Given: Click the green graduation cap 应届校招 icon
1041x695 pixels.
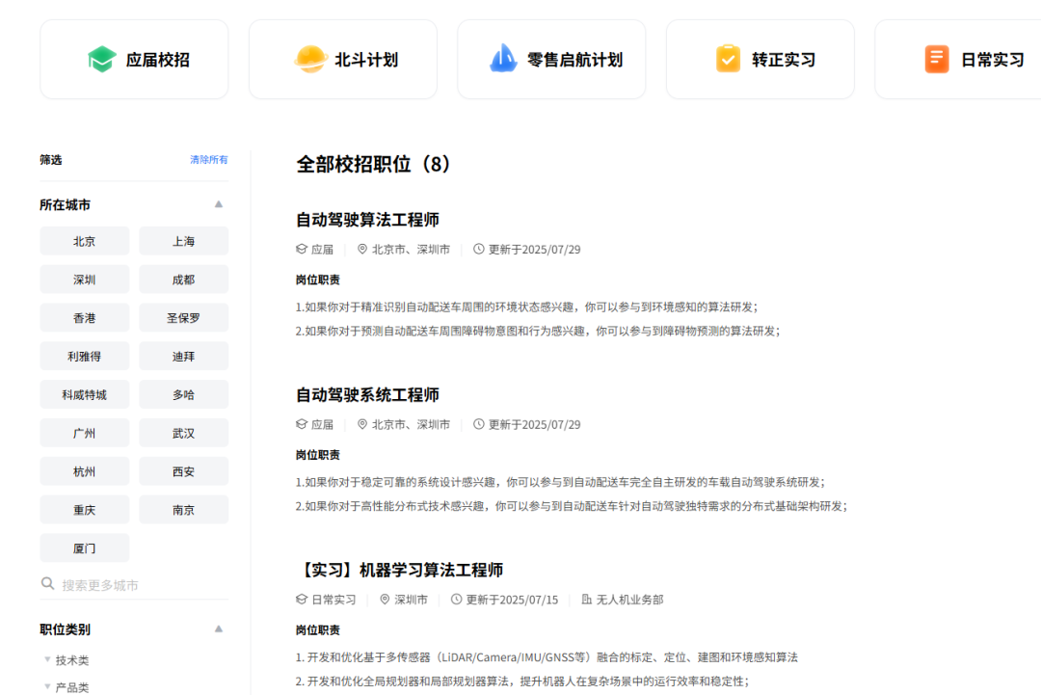Looking at the screenshot, I should pos(101,60).
